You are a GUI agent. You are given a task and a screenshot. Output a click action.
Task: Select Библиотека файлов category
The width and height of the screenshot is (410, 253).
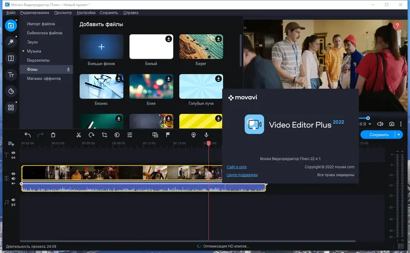click(x=45, y=33)
